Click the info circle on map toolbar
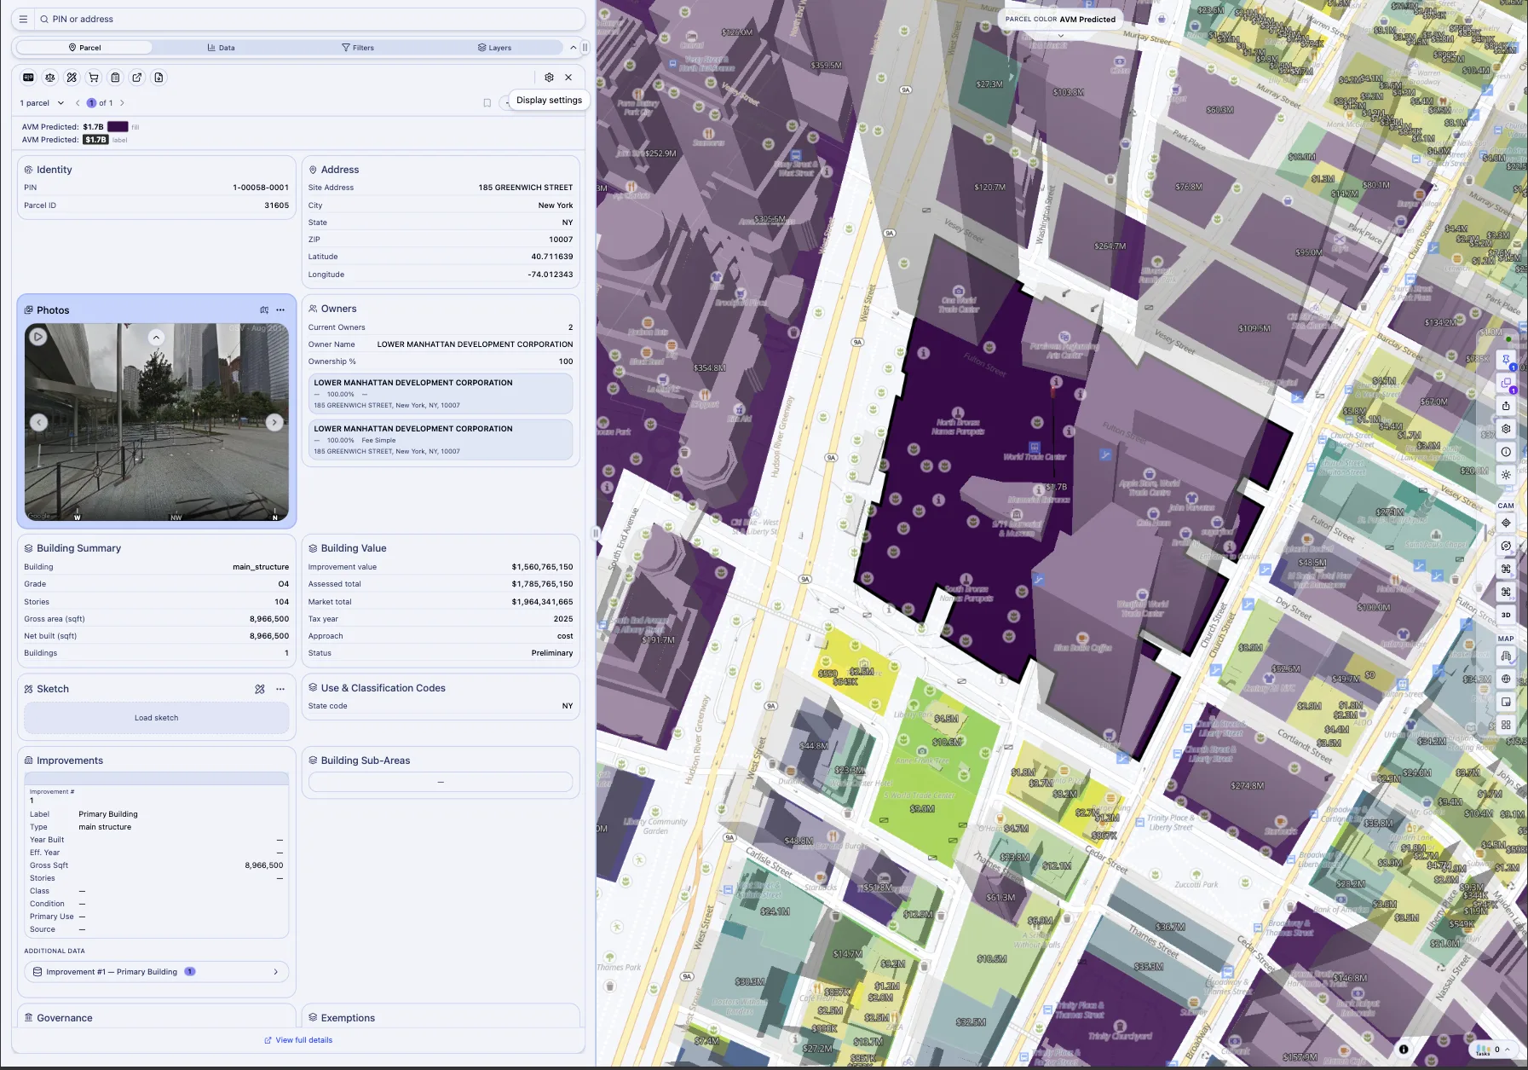The width and height of the screenshot is (1528, 1070). point(1506,452)
